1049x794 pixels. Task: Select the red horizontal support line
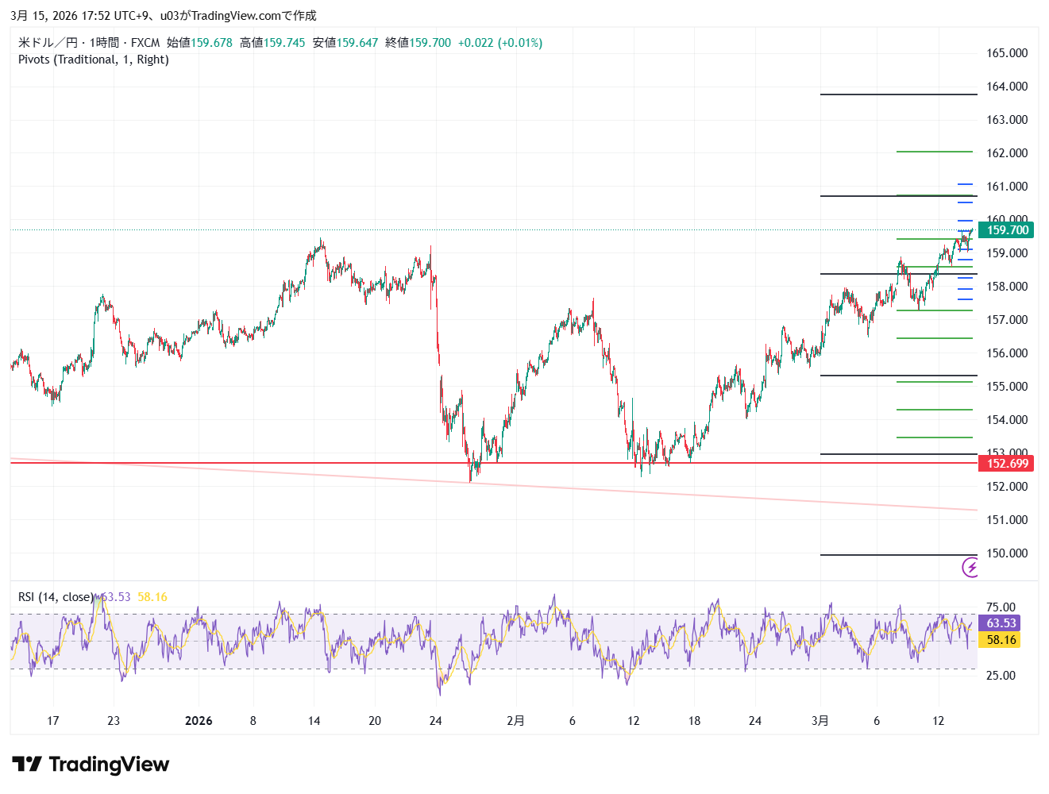pyautogui.click(x=318, y=463)
